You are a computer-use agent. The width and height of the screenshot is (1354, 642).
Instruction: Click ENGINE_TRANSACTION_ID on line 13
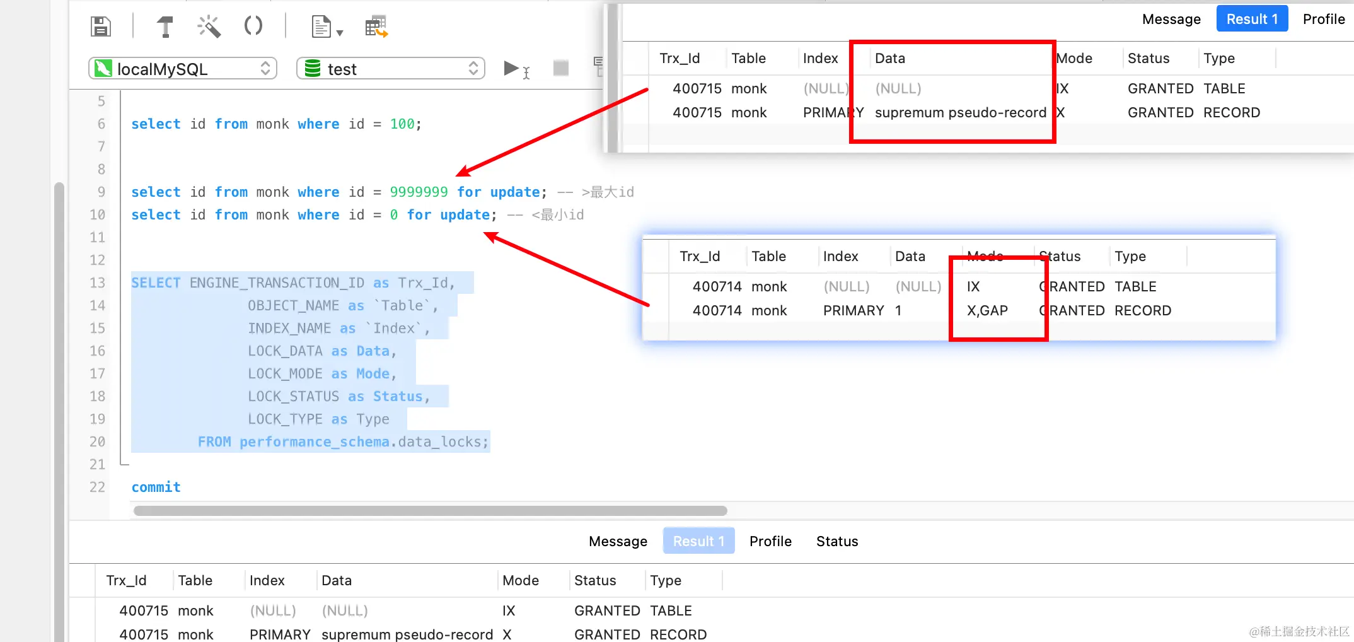click(x=277, y=283)
